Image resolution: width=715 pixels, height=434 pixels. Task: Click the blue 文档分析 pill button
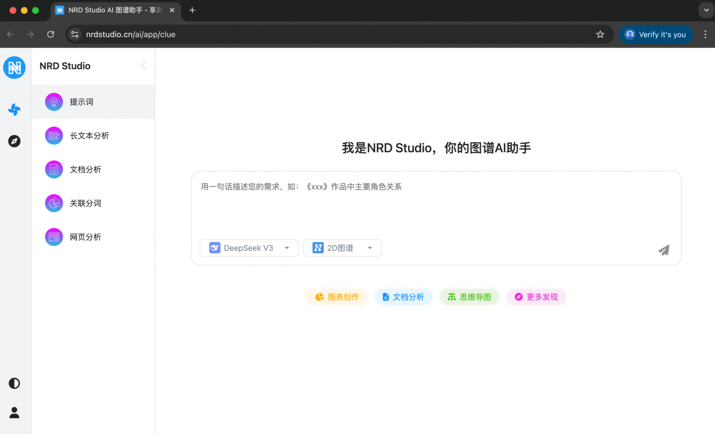pos(403,297)
